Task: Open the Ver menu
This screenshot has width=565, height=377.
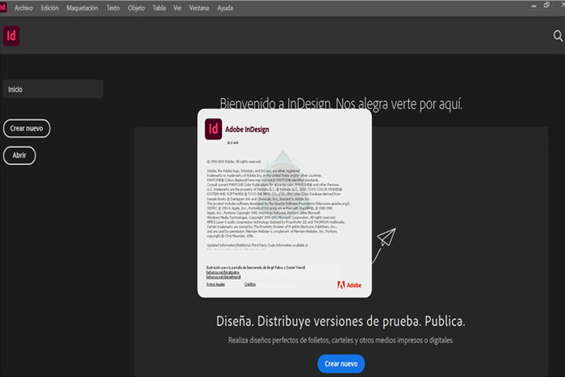Action: 177,8
